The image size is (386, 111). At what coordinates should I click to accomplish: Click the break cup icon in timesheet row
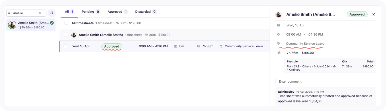(x=176, y=46)
